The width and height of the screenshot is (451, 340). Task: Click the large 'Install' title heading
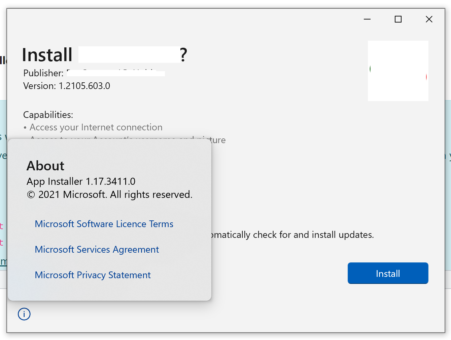click(x=47, y=55)
